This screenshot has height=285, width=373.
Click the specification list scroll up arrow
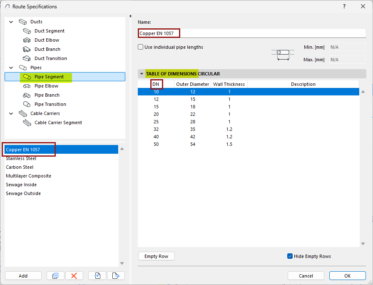pos(122,149)
